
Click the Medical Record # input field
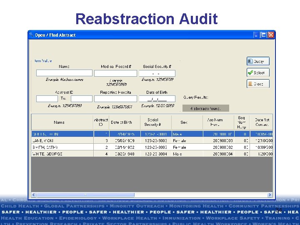115,73
